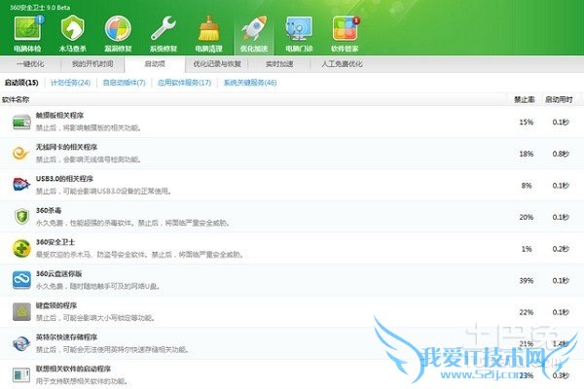Click the 360安全卫士 row icon
The height and width of the screenshot is (389, 584).
coord(21,248)
